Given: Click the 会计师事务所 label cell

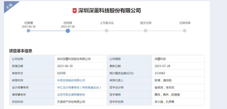Looking at the screenshot, I should point(32,87).
